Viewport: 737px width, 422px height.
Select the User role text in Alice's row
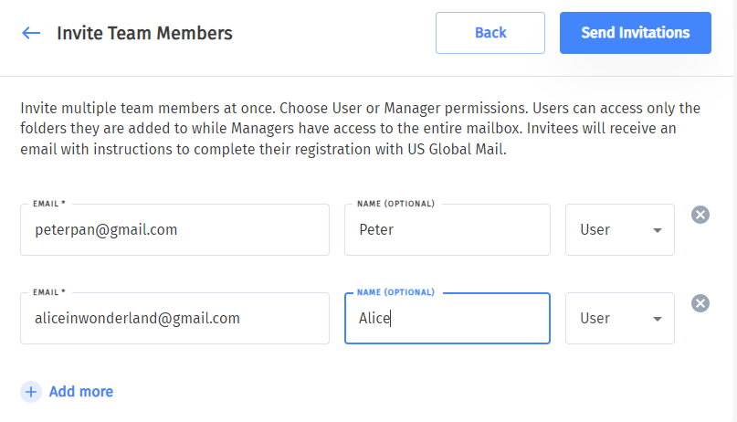(595, 319)
